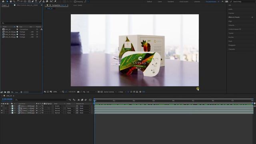
Task: Open the Graph Editor in timeline
Action: [x=90, y=100]
